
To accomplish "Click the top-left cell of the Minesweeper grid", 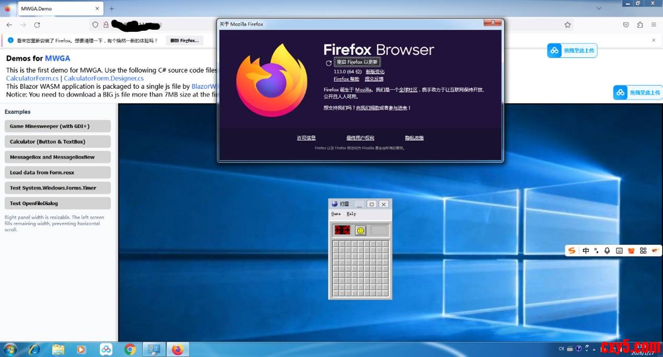I will click(x=335, y=244).
